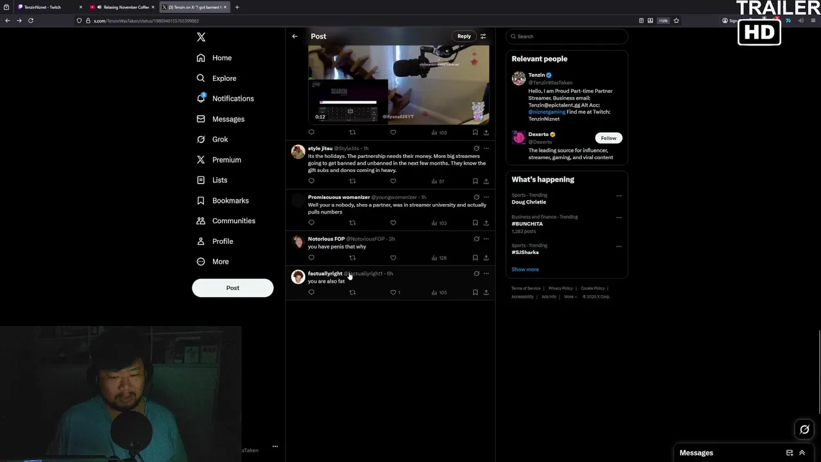Like Promiscuous womanizer's reply
The image size is (821, 462).
393,223
